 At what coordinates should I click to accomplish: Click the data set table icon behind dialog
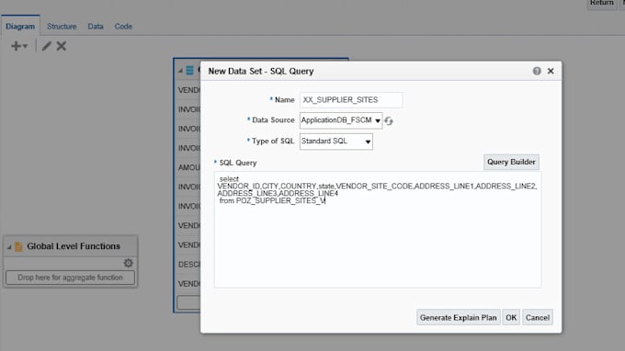tap(189, 71)
